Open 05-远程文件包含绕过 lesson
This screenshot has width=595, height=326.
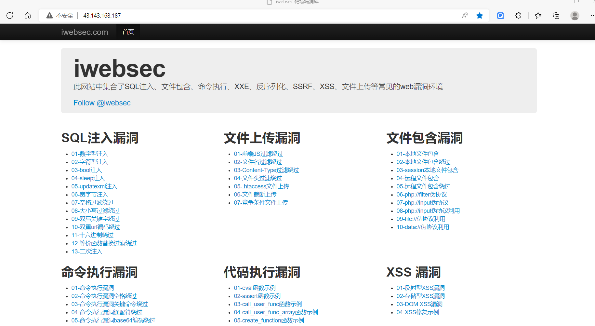click(423, 186)
